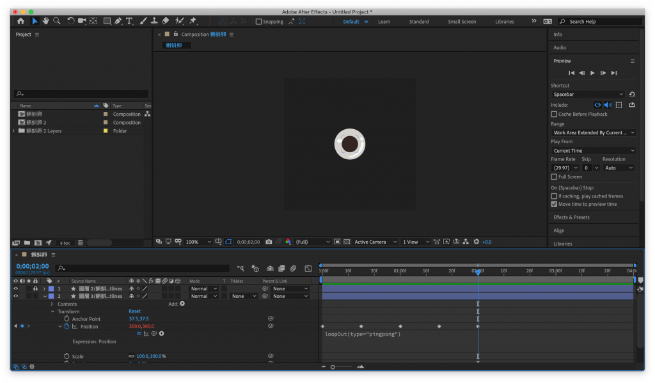Image resolution: width=655 pixels, height=383 pixels.
Task: Hide layer 1 with its eye toggle
Action: point(15,288)
